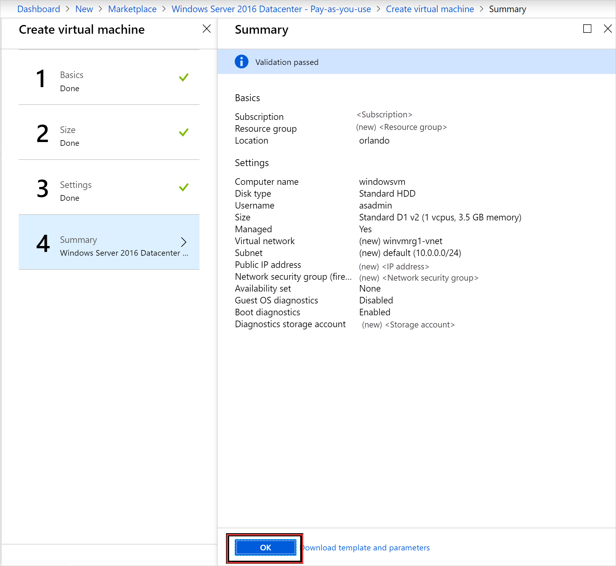Click OK to create the virtual machine
Screen dimensions: 616x566
(265, 547)
